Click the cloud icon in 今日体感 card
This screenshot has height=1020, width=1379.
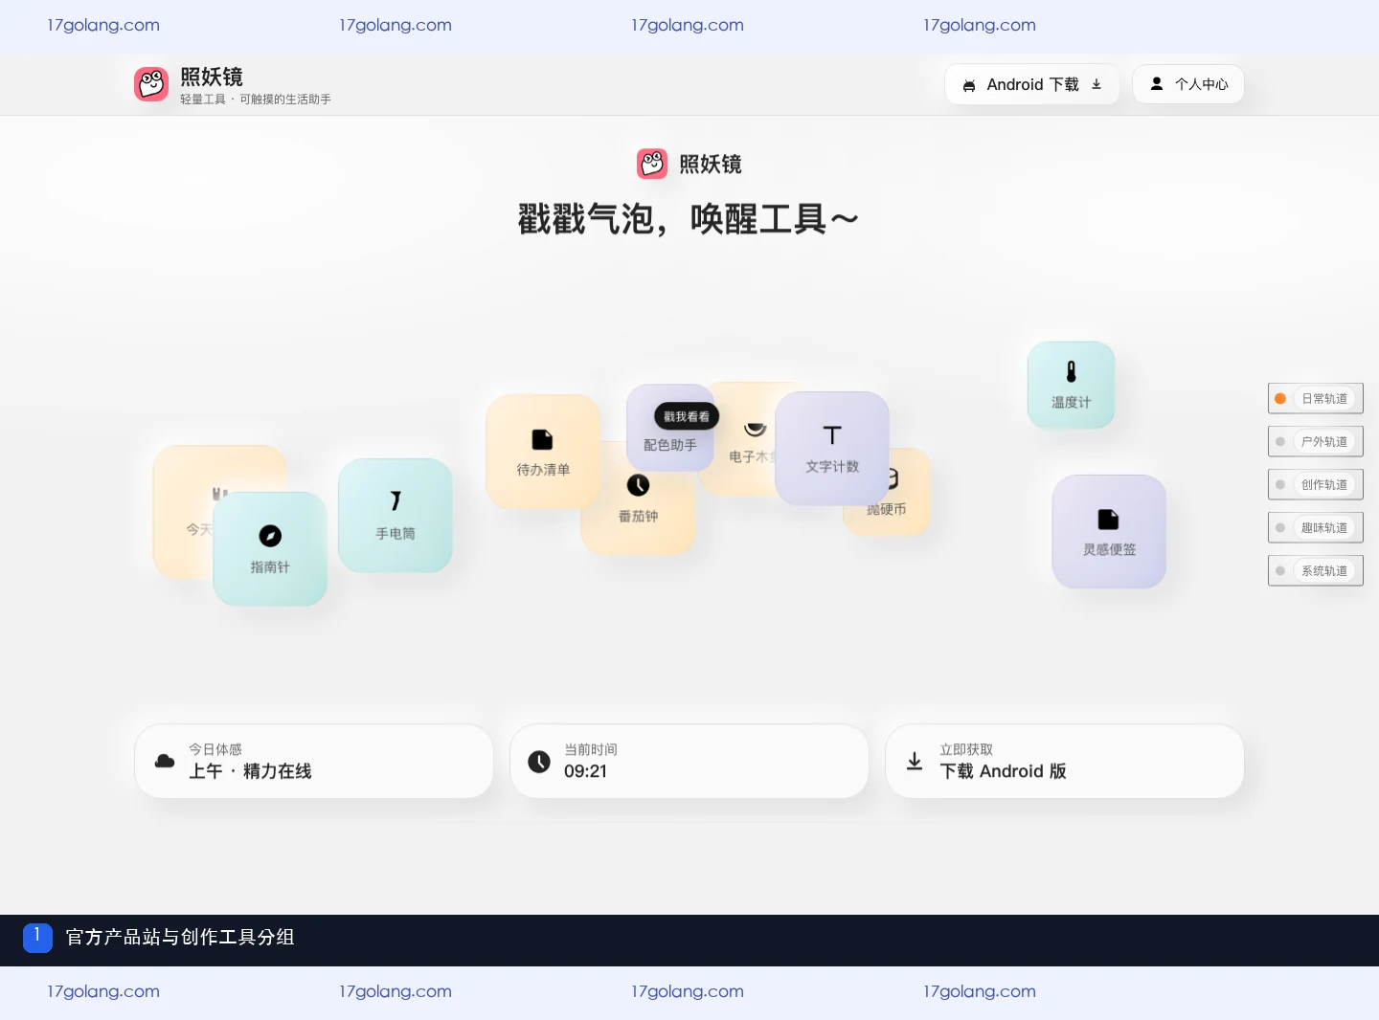[165, 761]
